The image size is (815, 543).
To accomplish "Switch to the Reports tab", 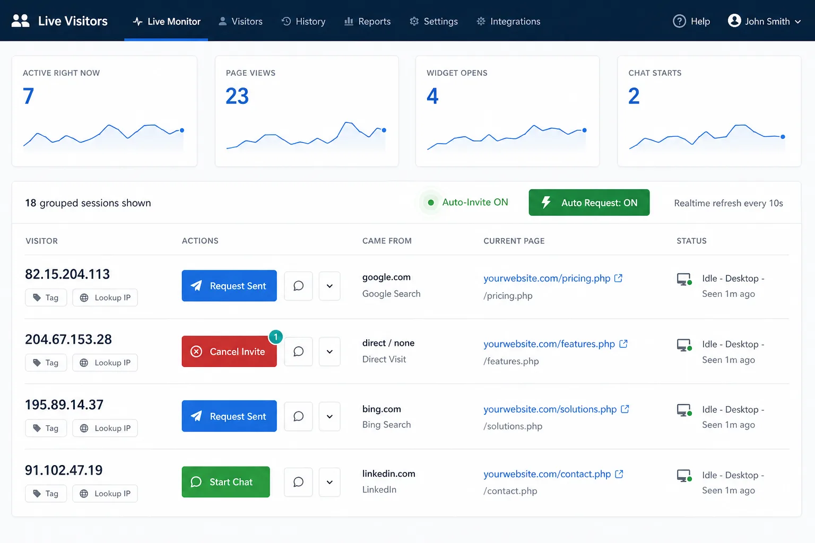I will click(x=367, y=21).
